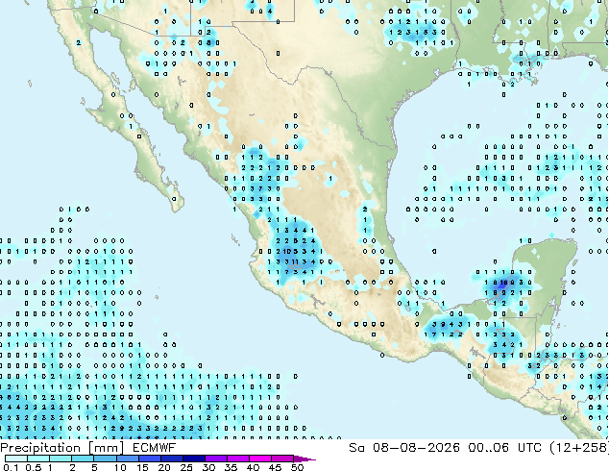Click the 0.5–1 mm legend color swatch
The width and height of the screenshot is (609, 471).
pyautogui.click(x=38, y=459)
